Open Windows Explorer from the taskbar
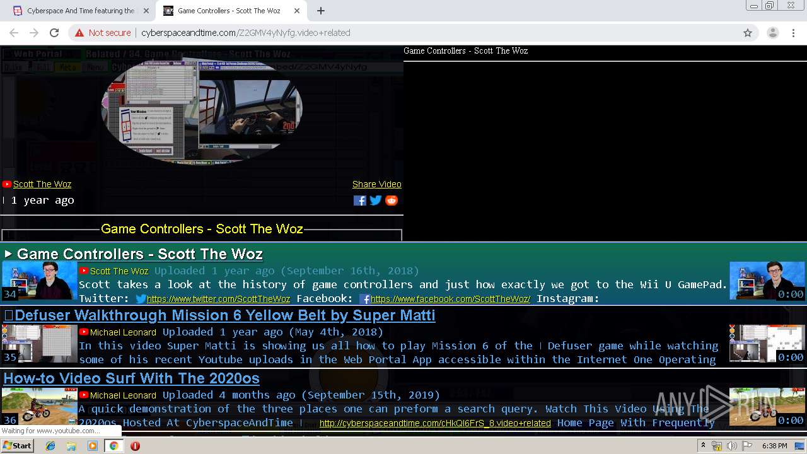This screenshot has height=454, width=807. tap(71, 446)
